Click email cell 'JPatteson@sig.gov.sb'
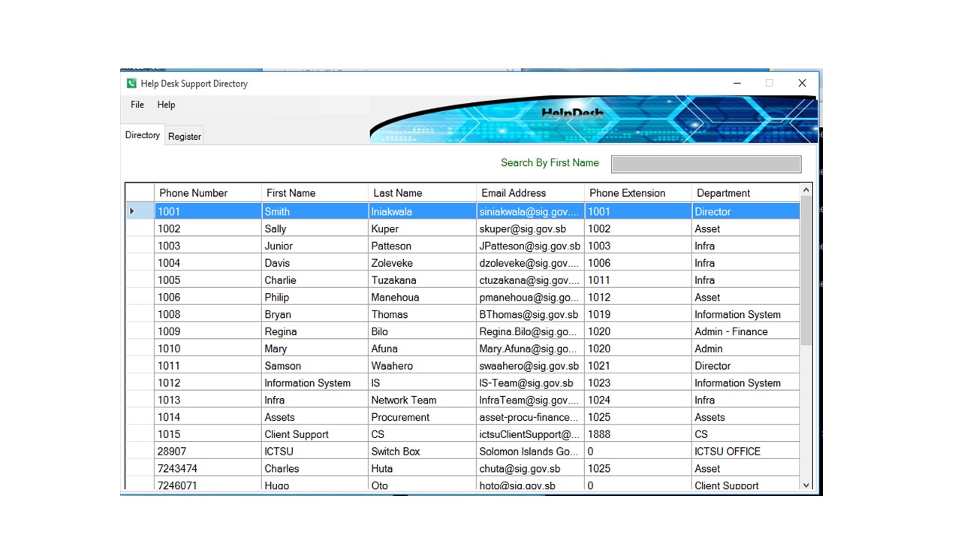961x541 pixels. [530, 246]
